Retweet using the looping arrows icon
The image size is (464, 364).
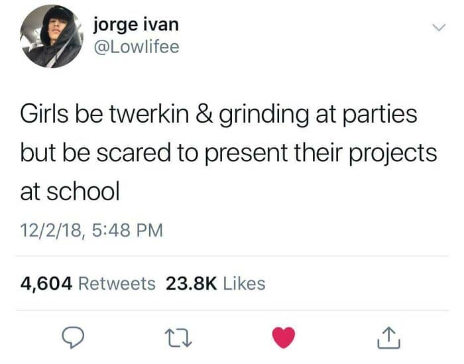pyautogui.click(x=178, y=339)
